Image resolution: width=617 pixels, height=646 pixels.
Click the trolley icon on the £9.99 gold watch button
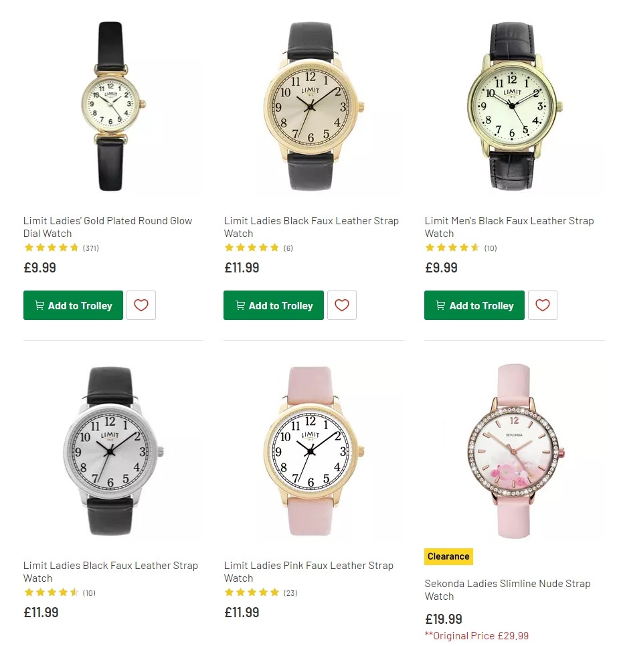[39, 305]
